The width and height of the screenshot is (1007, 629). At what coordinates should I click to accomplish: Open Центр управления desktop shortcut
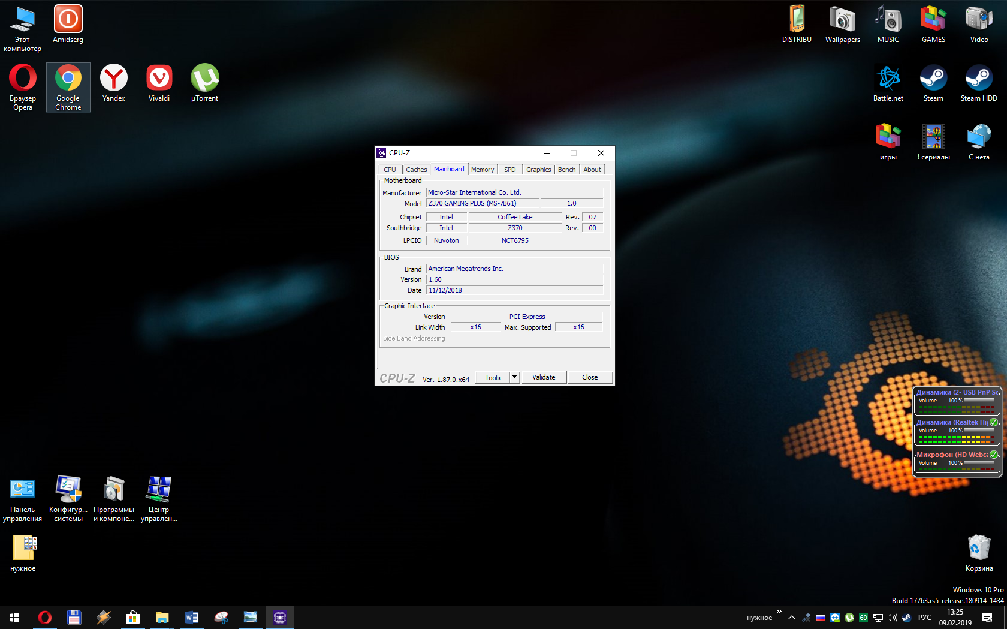[159, 499]
